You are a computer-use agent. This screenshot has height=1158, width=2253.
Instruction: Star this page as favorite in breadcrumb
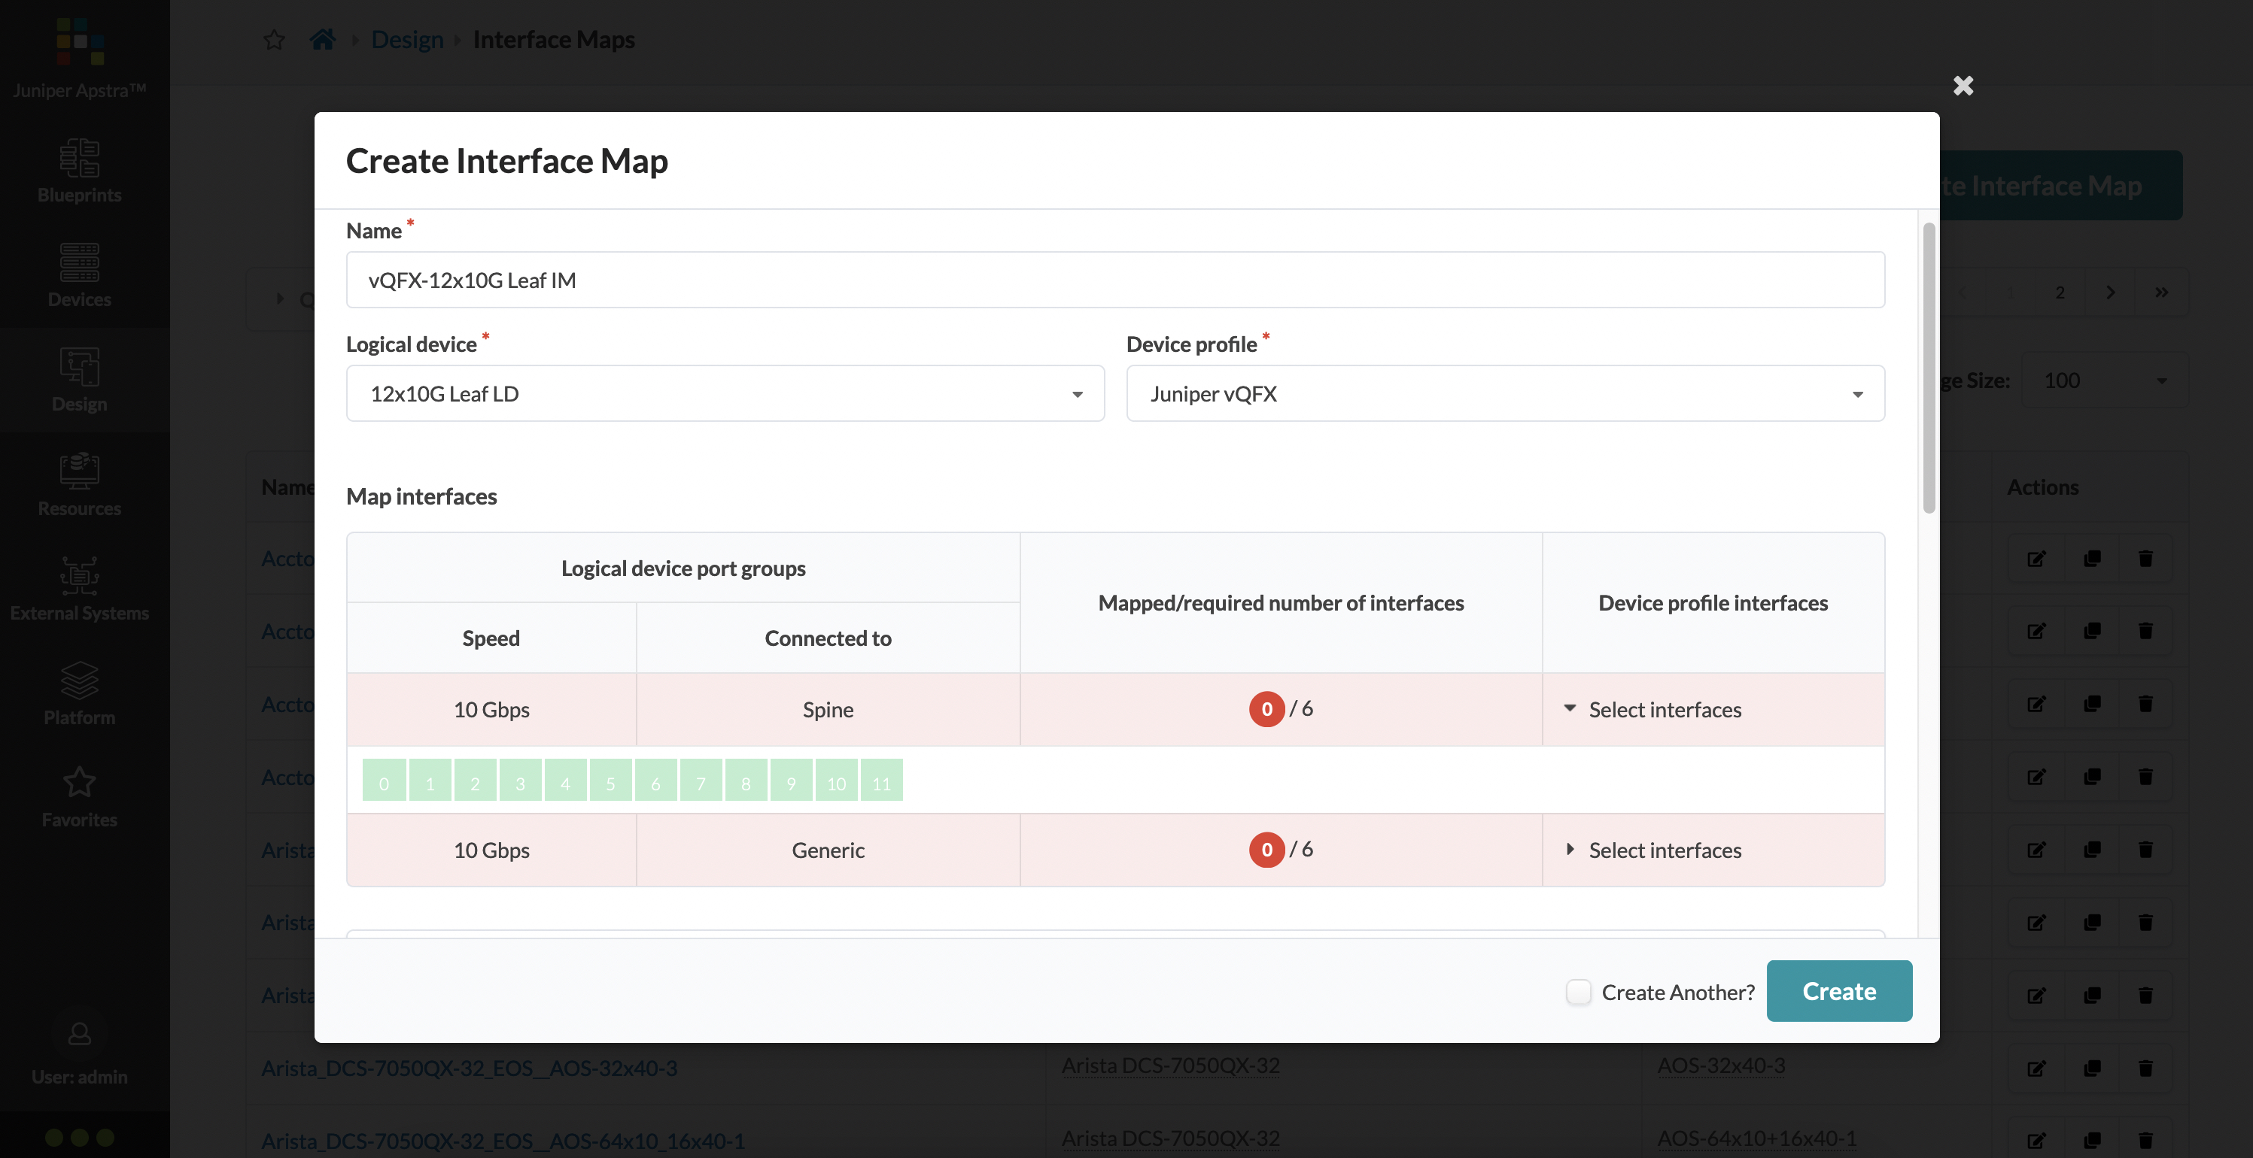pyautogui.click(x=275, y=40)
